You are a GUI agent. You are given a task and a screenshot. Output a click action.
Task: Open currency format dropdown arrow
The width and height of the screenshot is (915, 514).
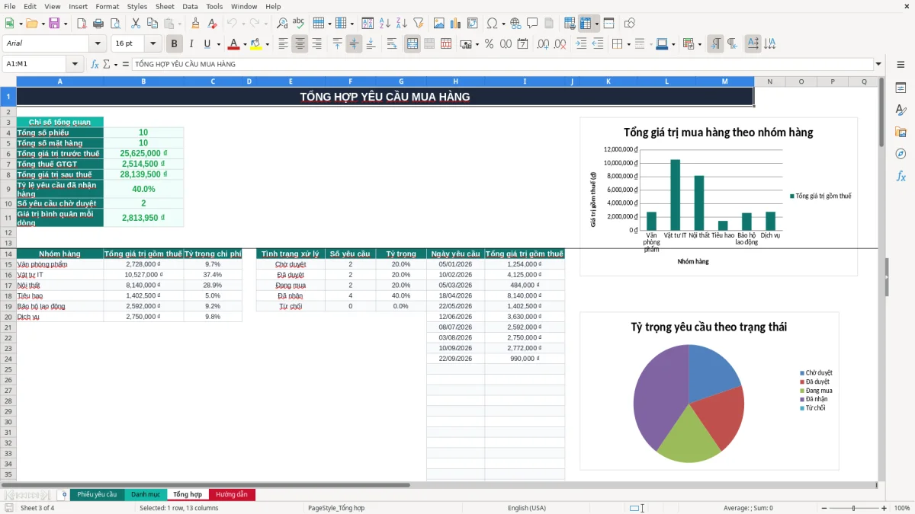click(477, 44)
